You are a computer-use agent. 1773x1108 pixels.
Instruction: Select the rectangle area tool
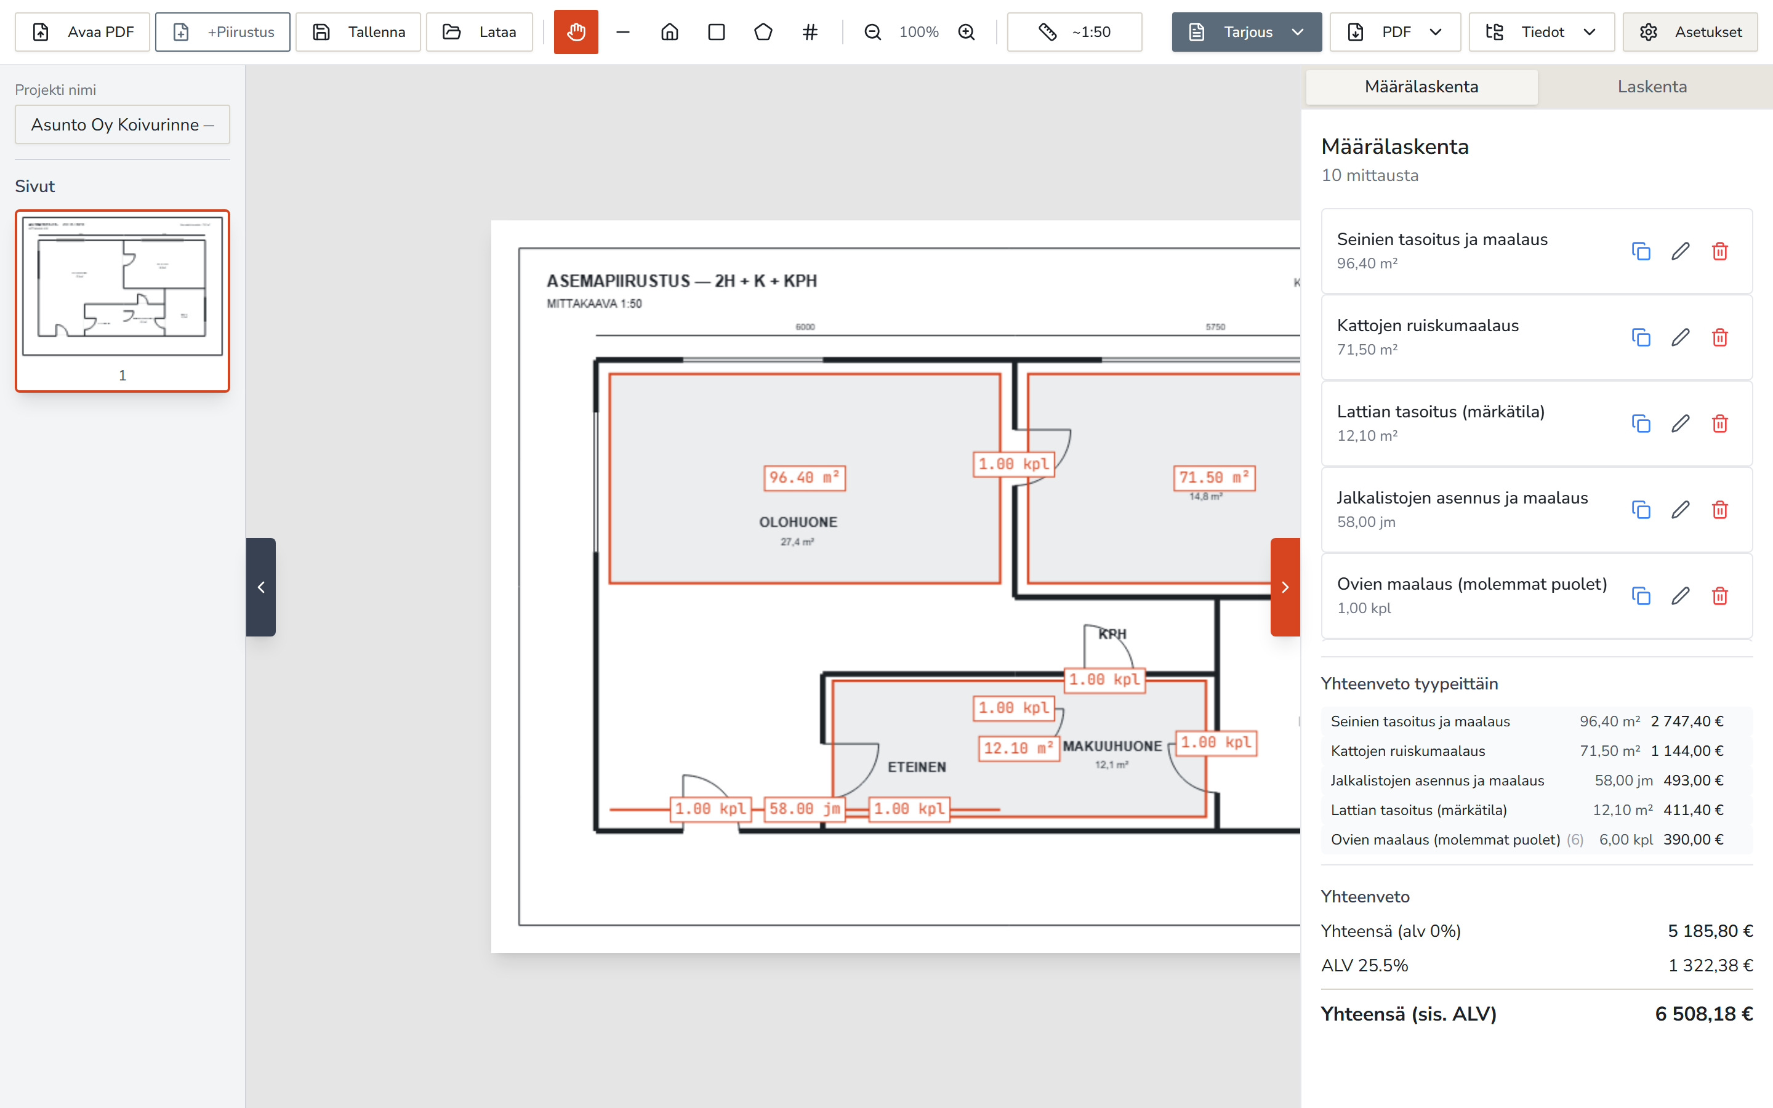click(717, 31)
